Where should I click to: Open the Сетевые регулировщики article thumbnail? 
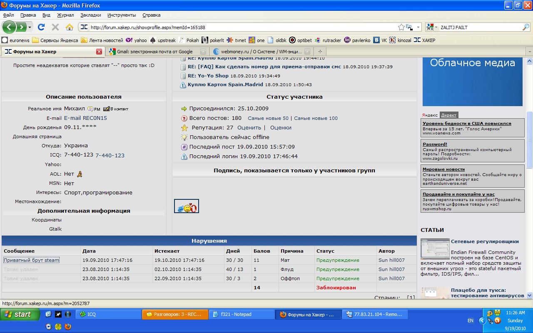(435, 249)
